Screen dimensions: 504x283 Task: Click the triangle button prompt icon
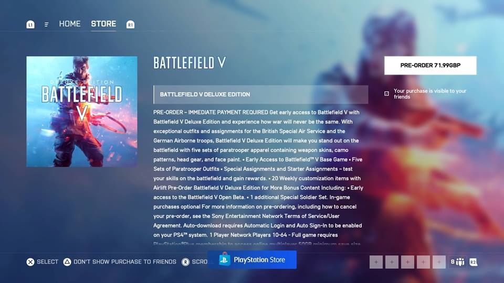click(67, 262)
